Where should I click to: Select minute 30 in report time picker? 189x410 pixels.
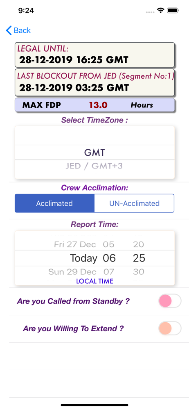(x=139, y=272)
